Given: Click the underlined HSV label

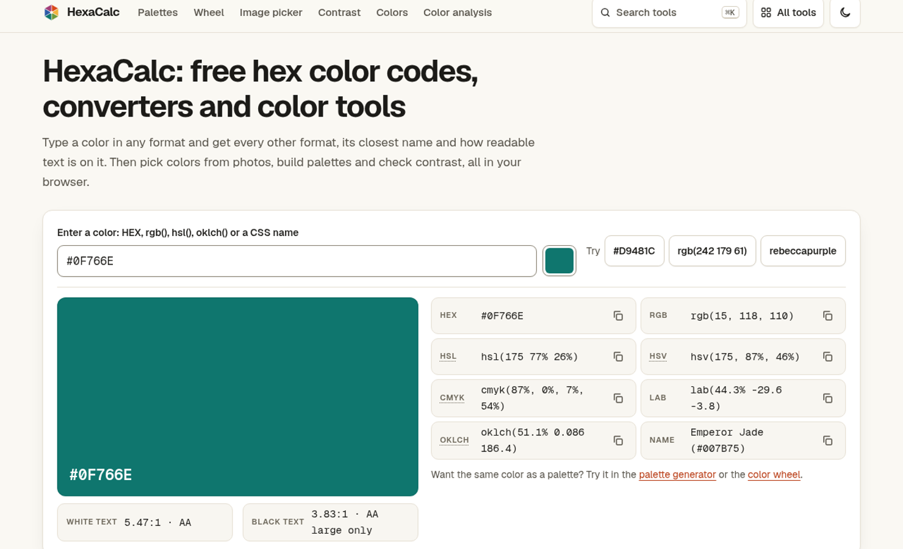Looking at the screenshot, I should (x=658, y=356).
